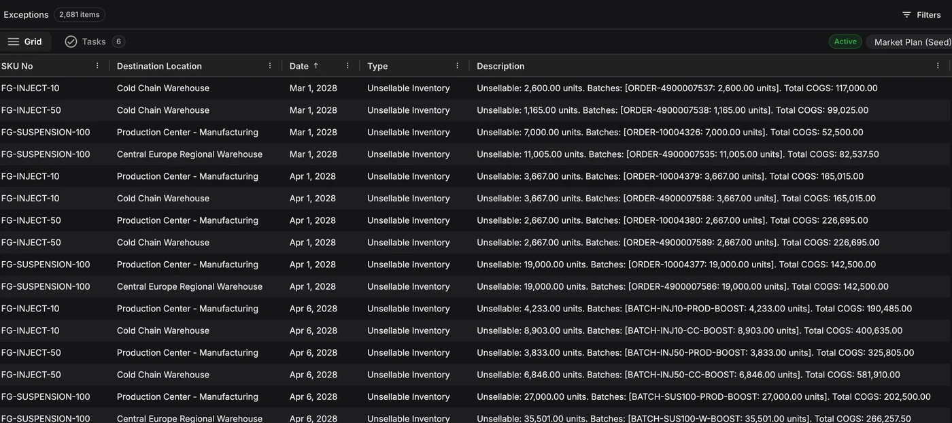Click the 2,681 items count badge
Screen dimensions: 952x423
[80, 14]
